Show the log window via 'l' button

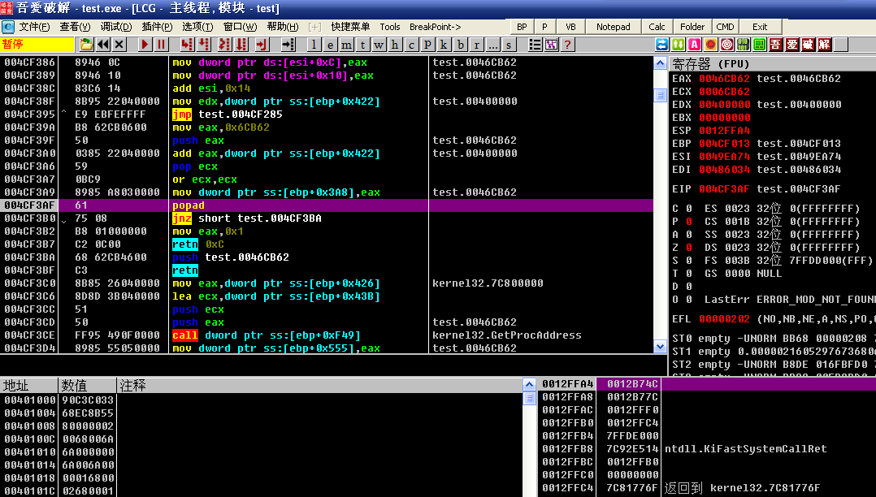pos(314,45)
